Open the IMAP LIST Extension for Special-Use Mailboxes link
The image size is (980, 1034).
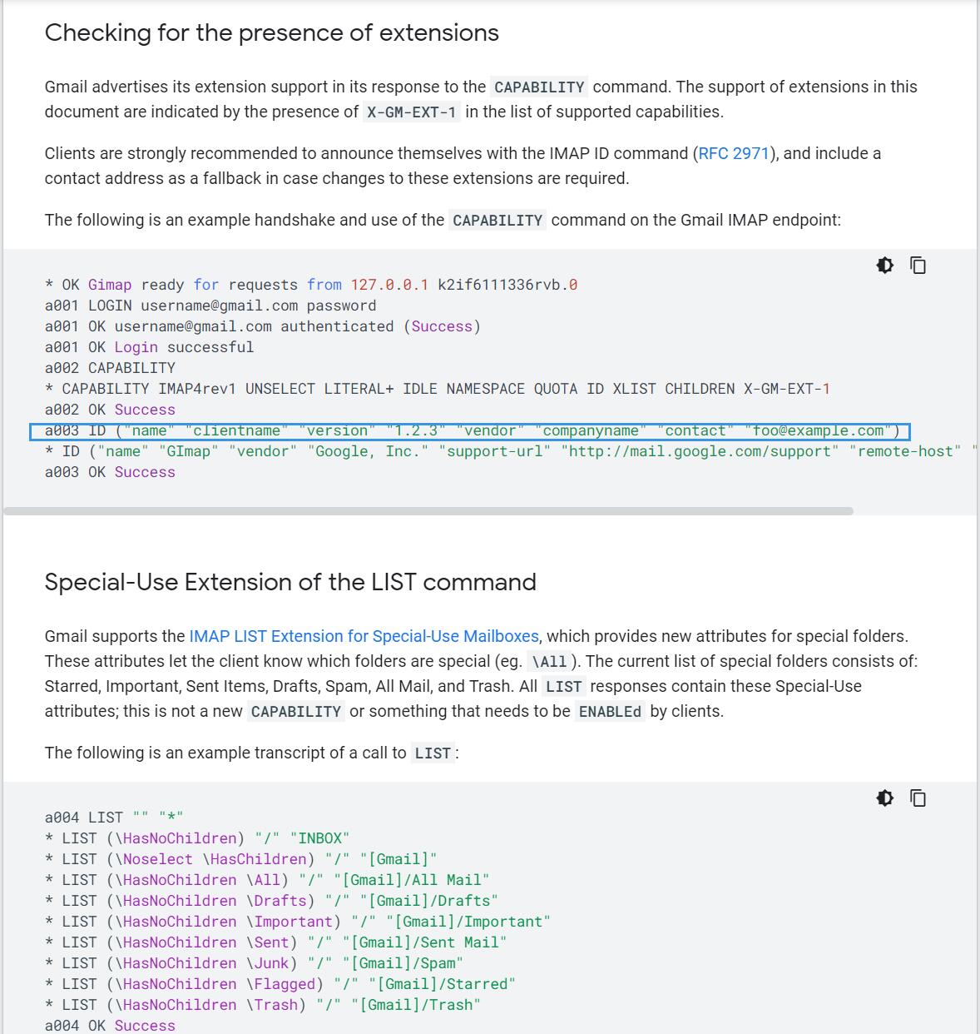tap(364, 635)
